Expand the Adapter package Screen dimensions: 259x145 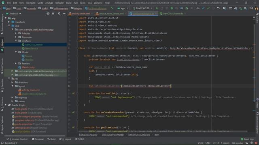(16, 33)
